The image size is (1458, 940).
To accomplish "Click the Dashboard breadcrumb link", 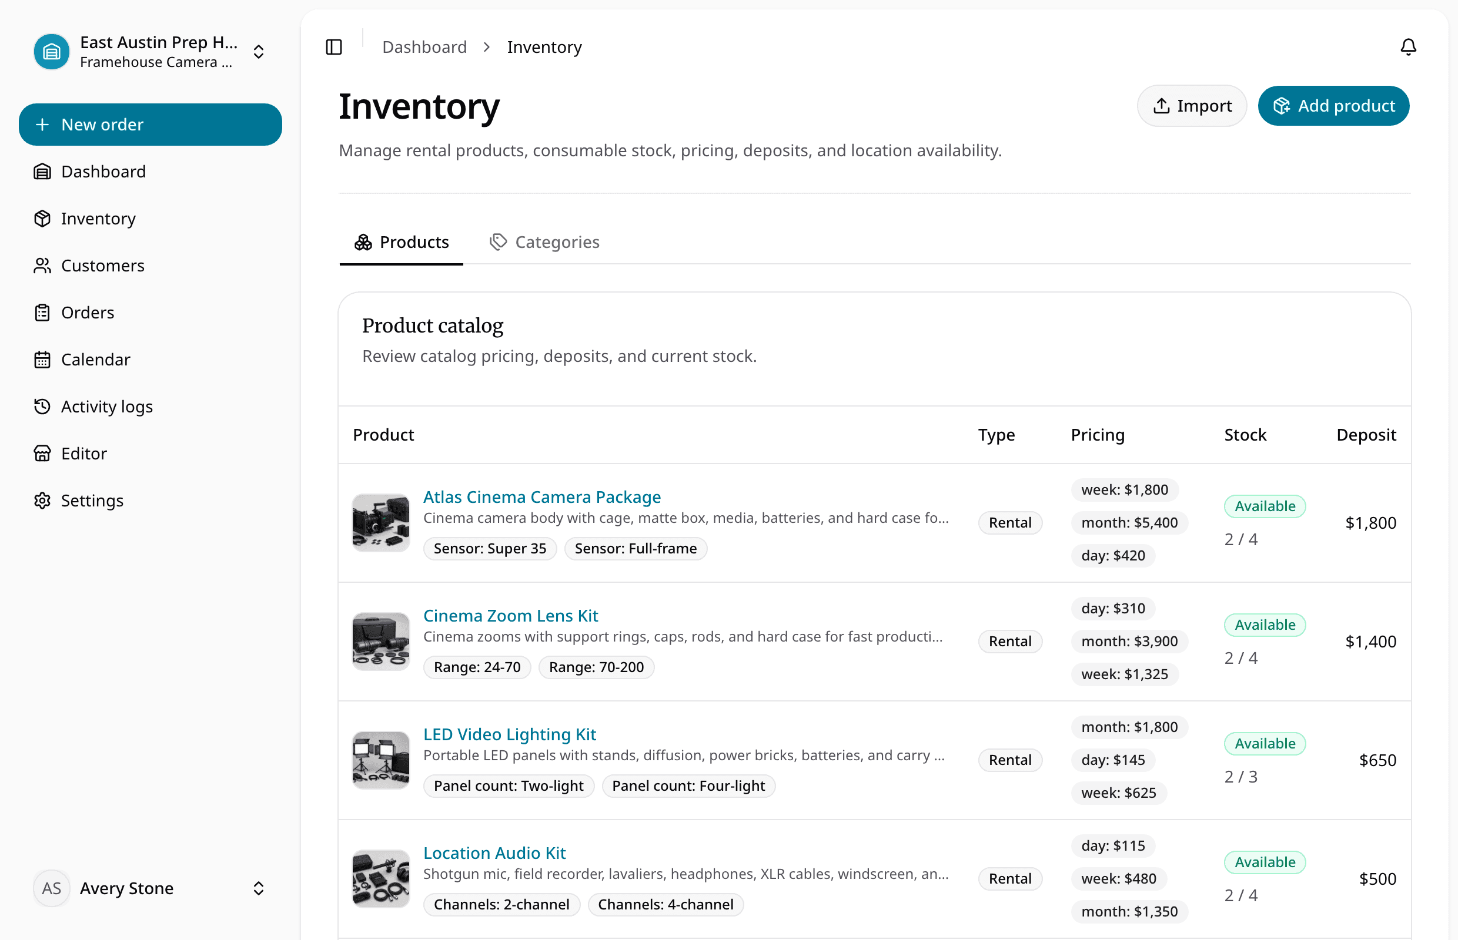I will 424,47.
